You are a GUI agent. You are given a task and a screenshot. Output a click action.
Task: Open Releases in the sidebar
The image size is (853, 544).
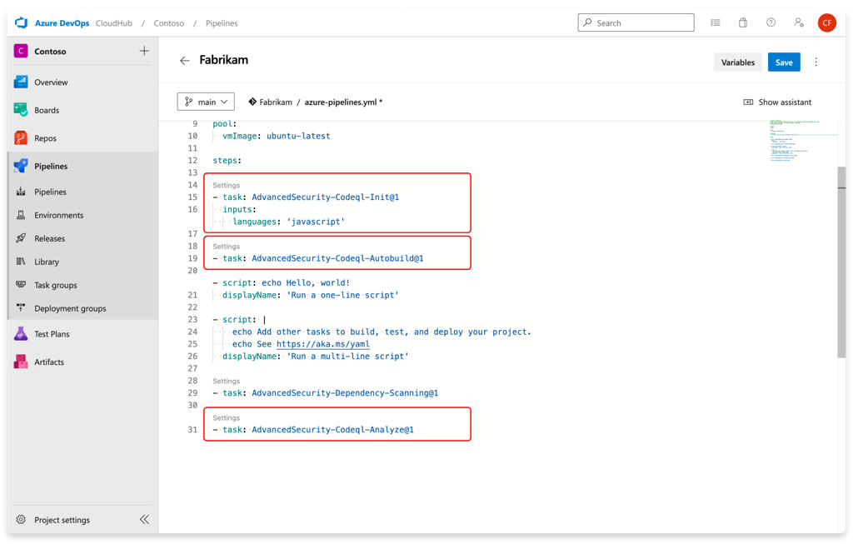(52, 238)
